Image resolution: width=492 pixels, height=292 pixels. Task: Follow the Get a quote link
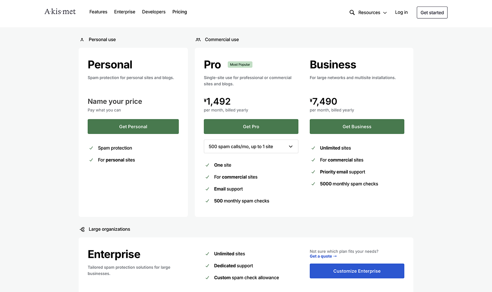(x=323, y=256)
